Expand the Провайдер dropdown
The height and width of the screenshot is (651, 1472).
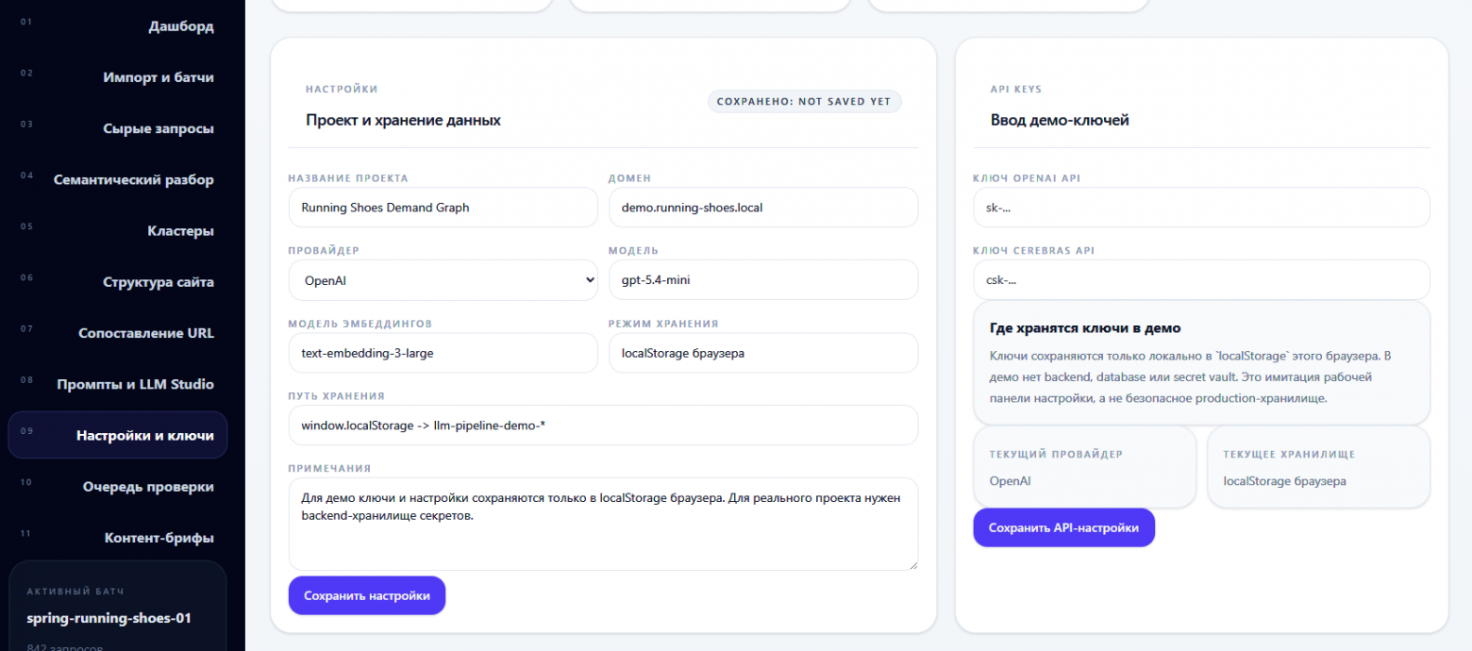click(x=443, y=280)
